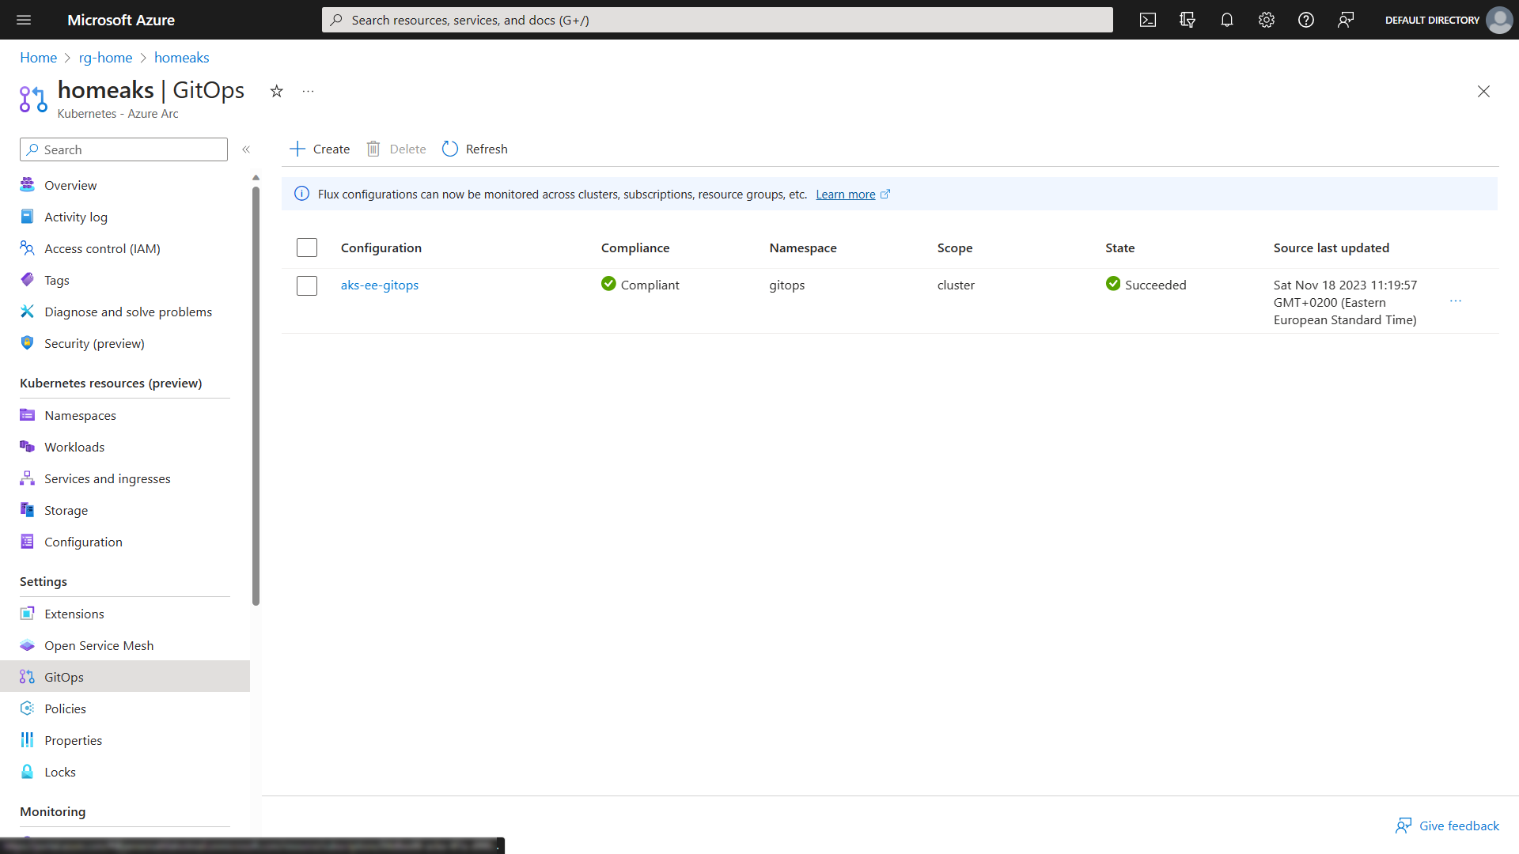Screen dimensions: 1519x854
Task: Open the aks-ee-gitops configuration link
Action: (379, 285)
